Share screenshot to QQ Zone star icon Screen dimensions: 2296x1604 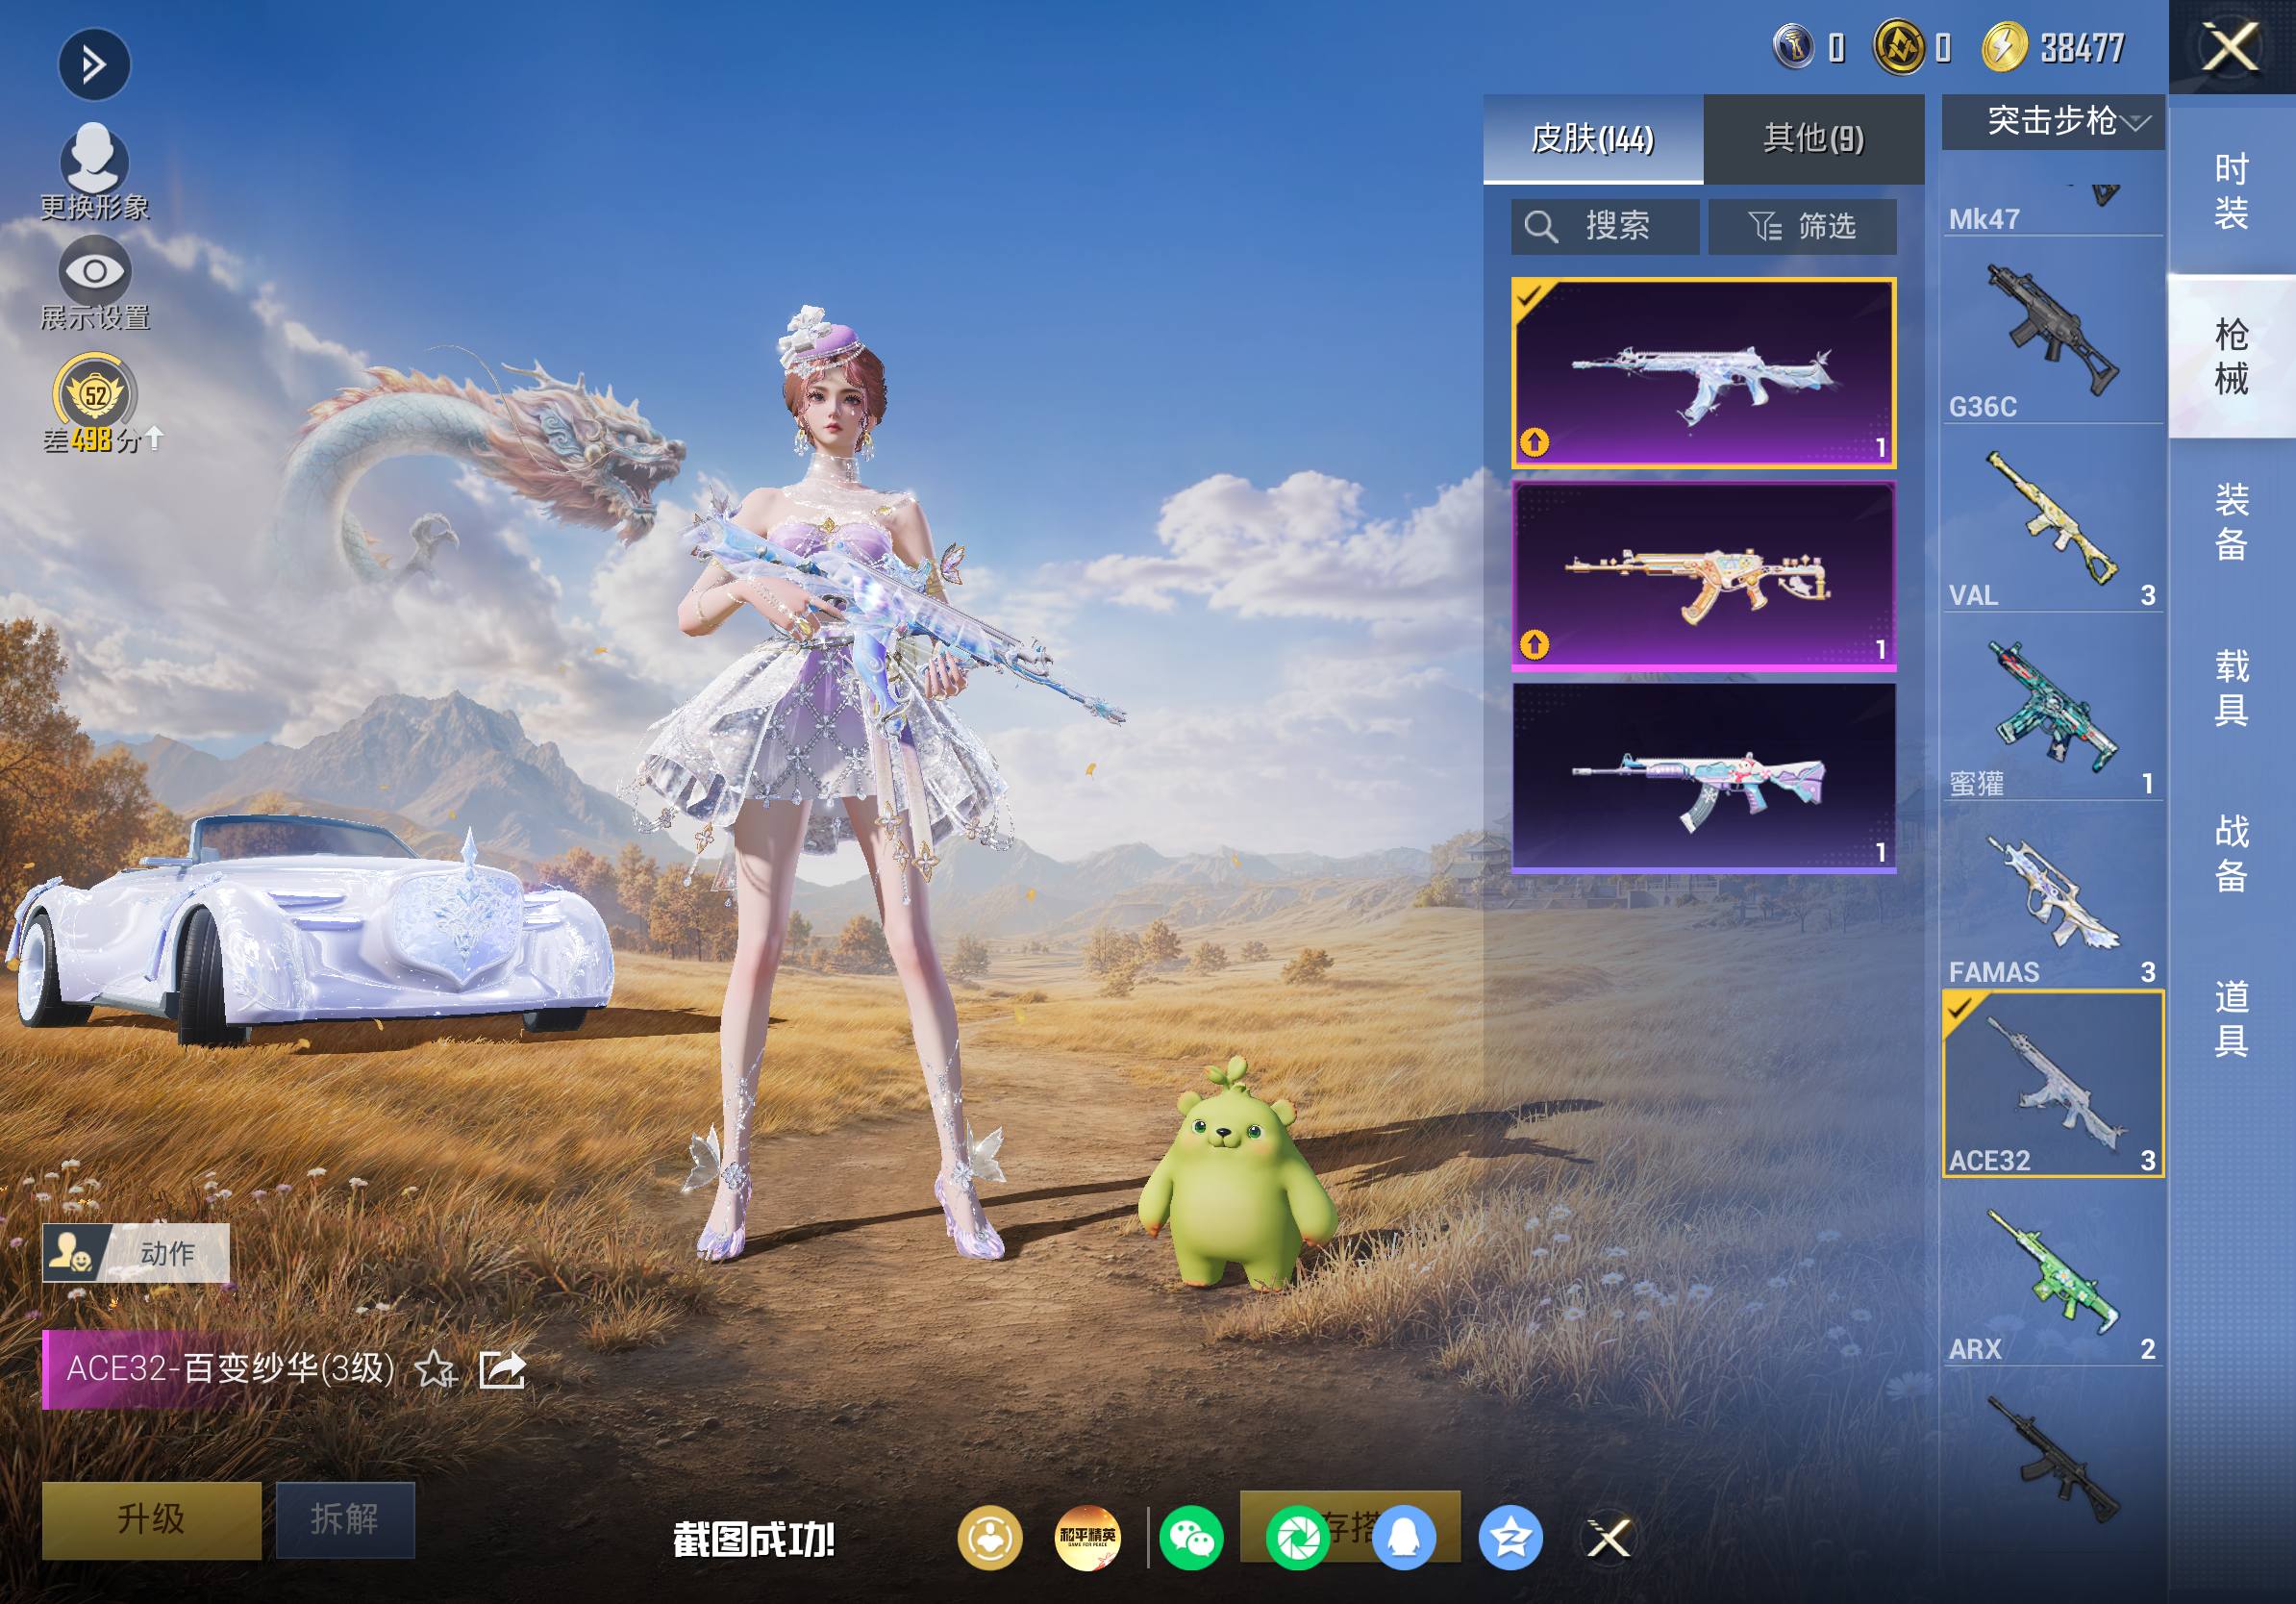[x=1510, y=1538]
